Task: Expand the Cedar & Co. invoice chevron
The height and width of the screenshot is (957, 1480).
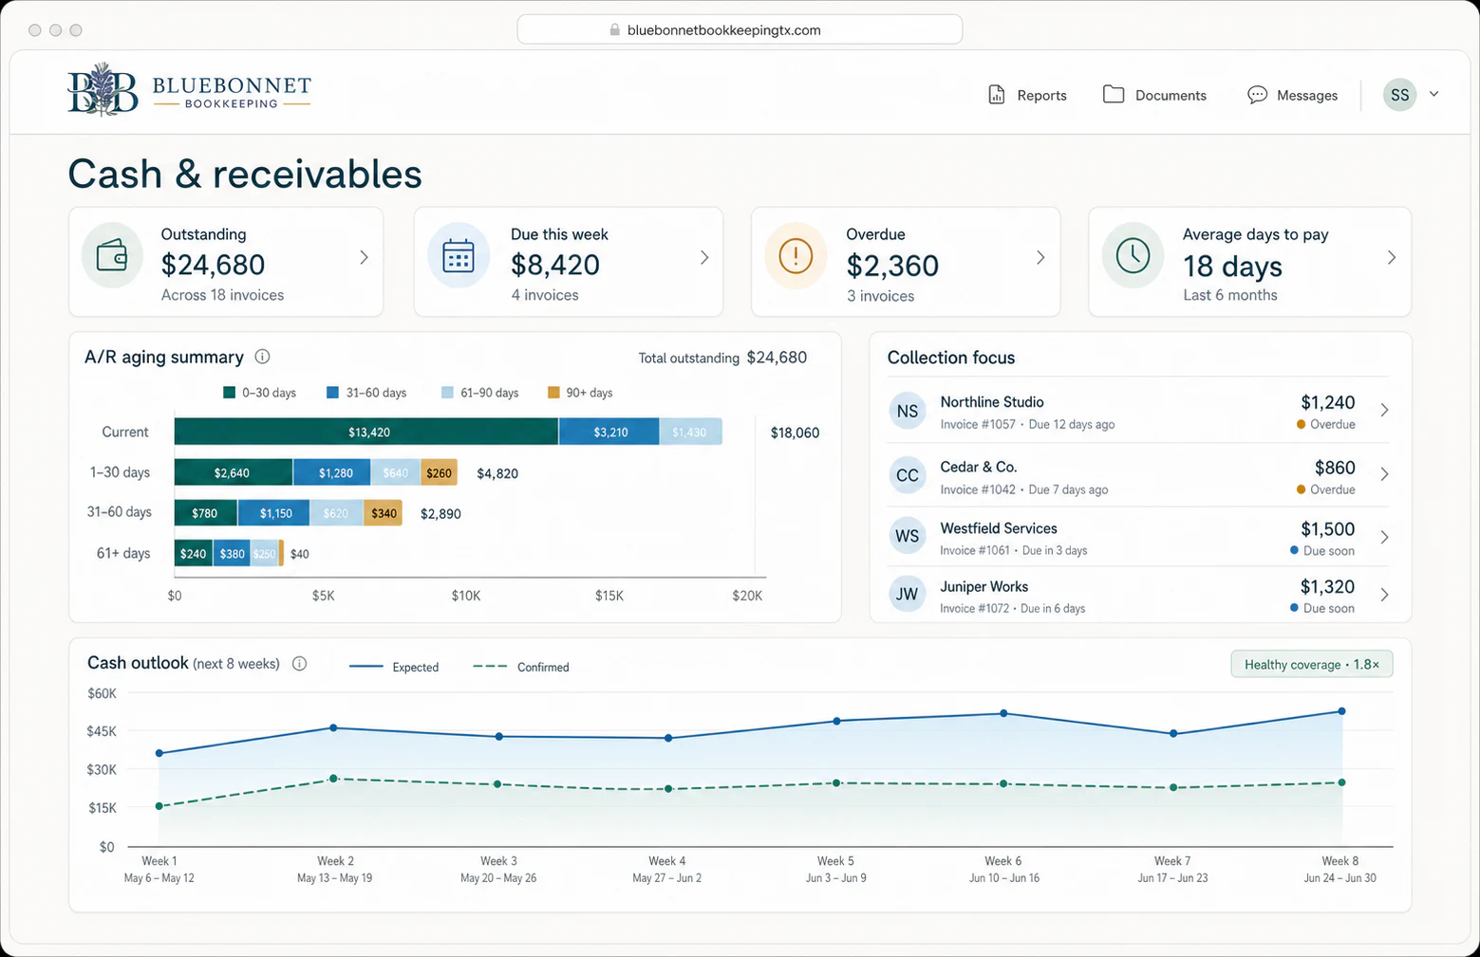Action: click(1385, 474)
